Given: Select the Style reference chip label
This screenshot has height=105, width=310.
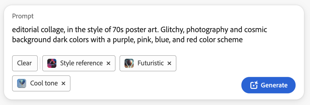Looking at the screenshot, I should [x=81, y=63].
